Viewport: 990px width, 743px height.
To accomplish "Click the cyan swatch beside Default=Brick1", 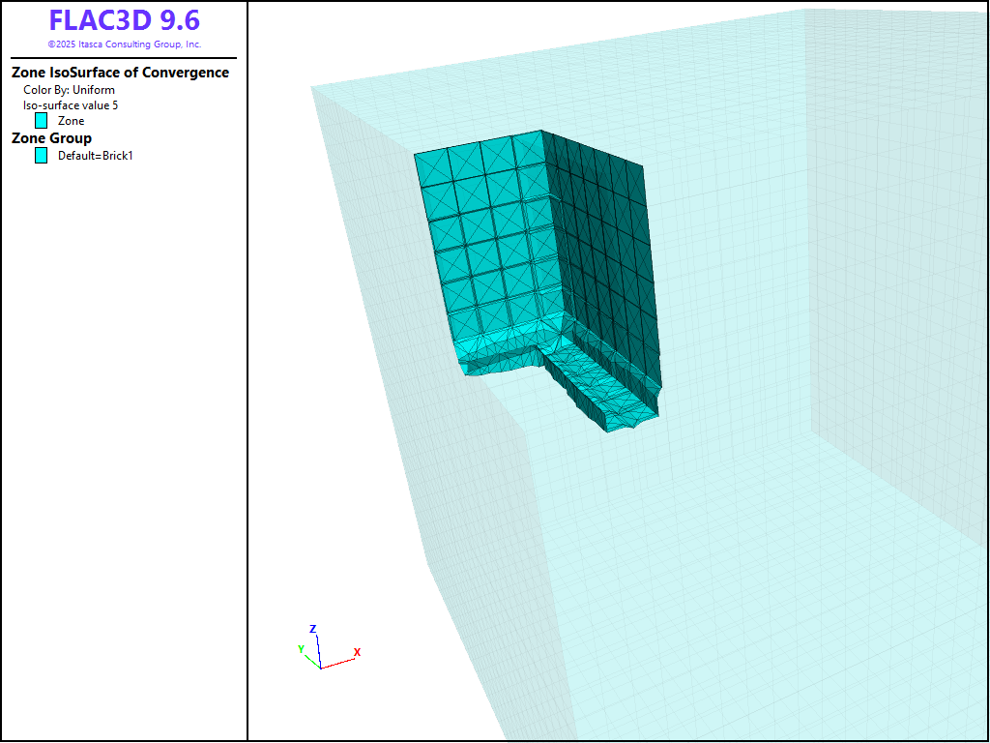I will (x=41, y=156).
